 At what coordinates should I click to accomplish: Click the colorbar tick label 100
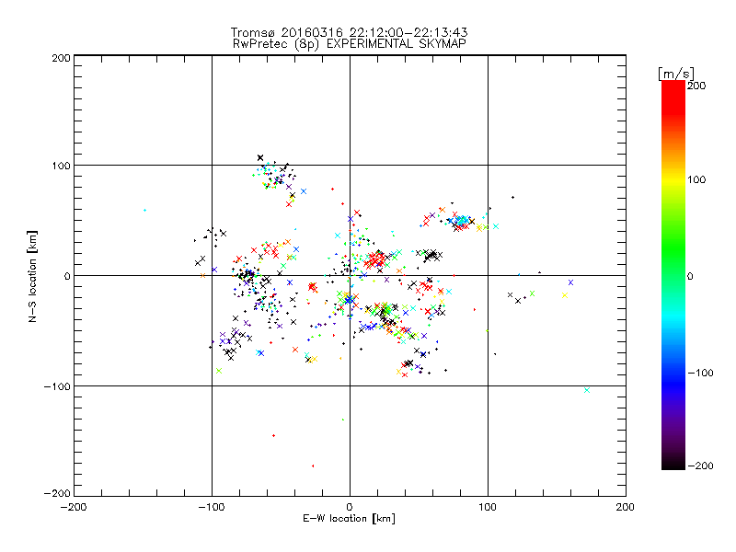[696, 179]
